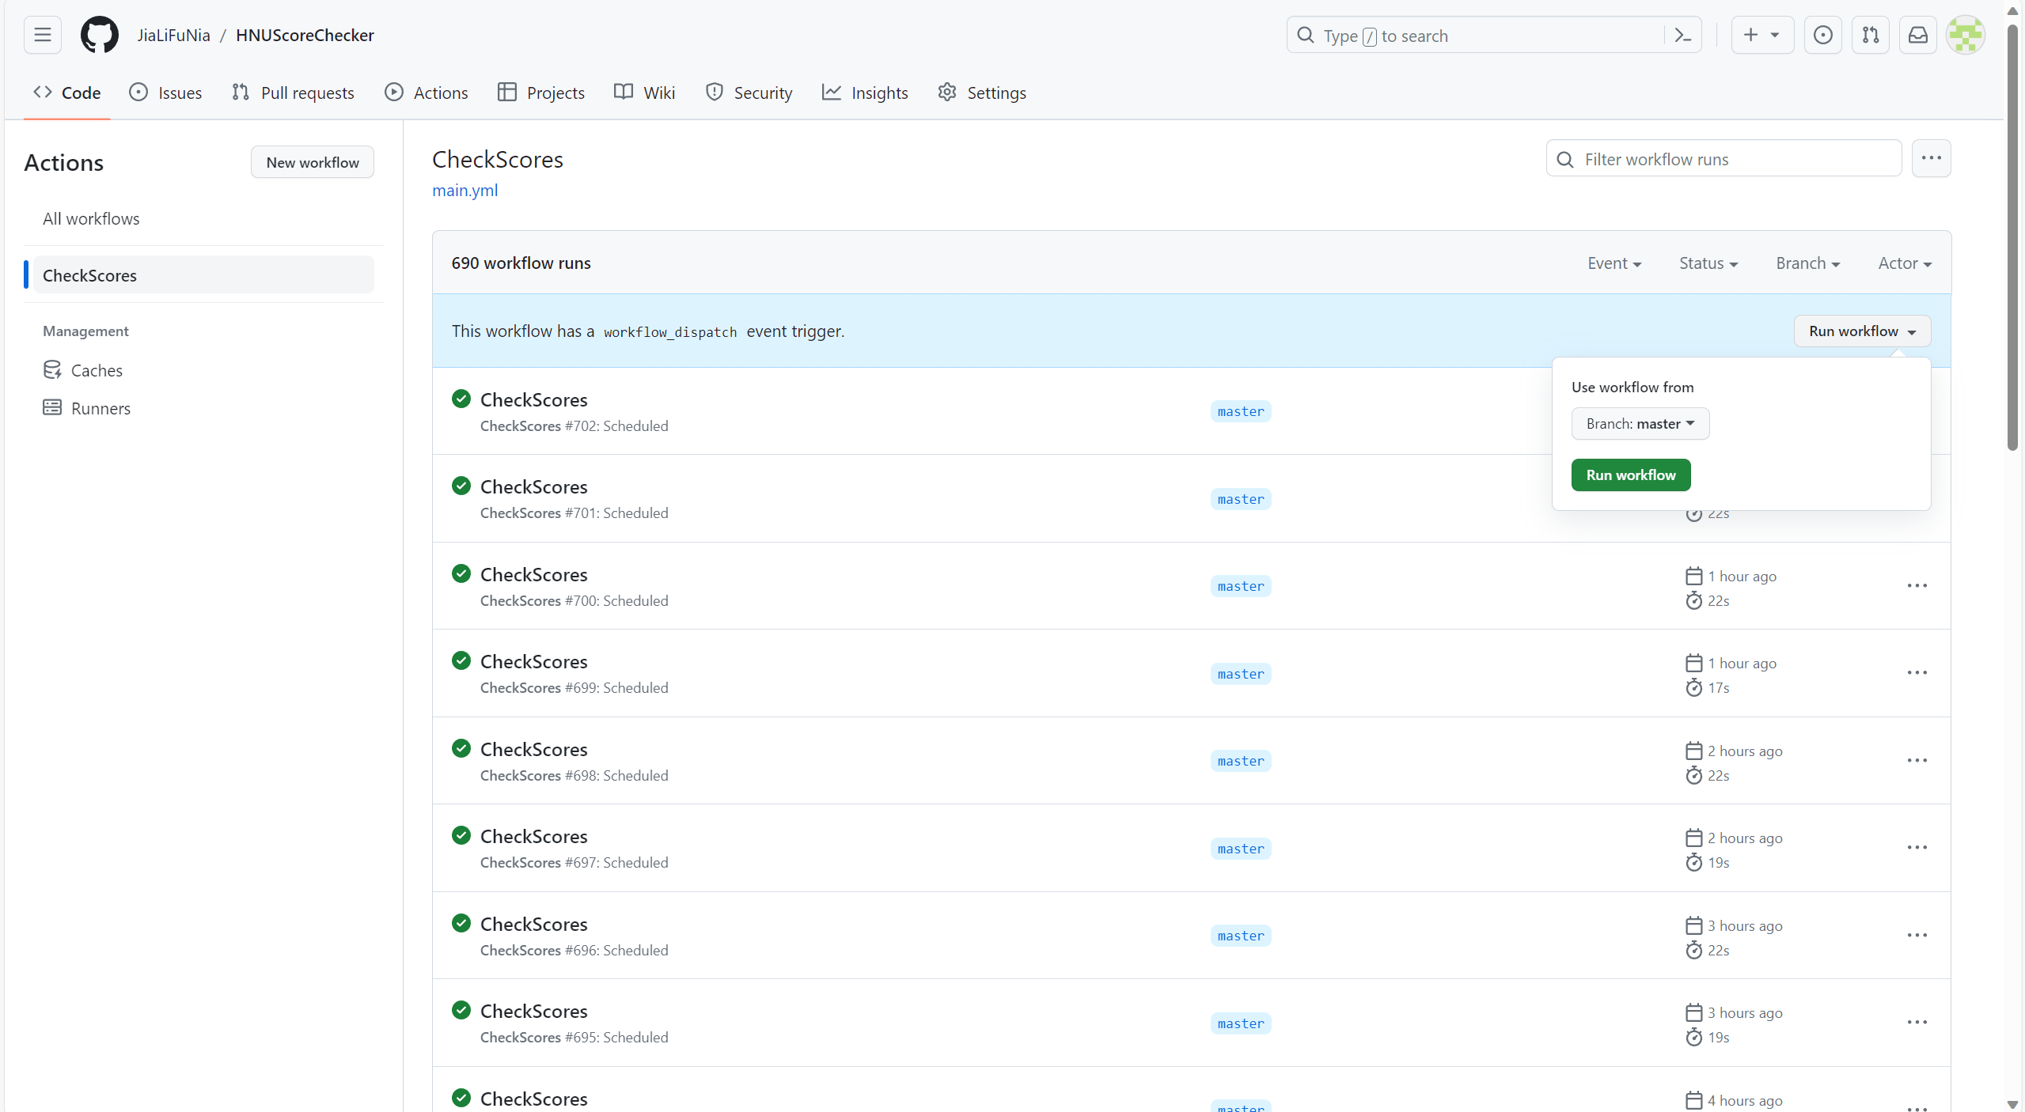
Task: Open CheckScores run #695
Action: (x=533, y=1011)
